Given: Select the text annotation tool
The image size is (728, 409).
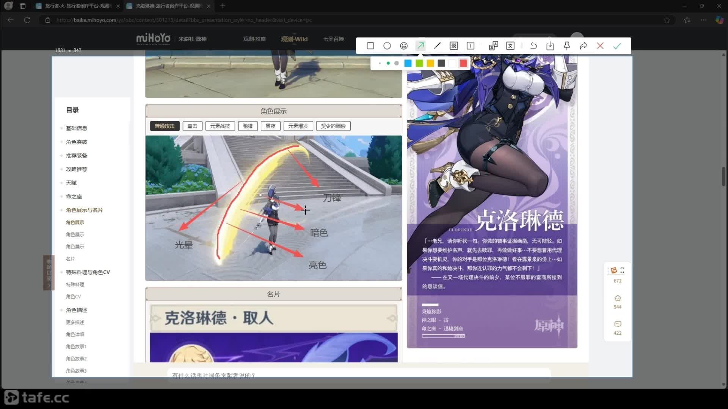Looking at the screenshot, I should [x=471, y=46].
